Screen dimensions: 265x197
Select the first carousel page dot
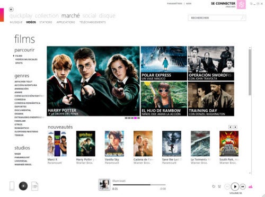(x=126, y=118)
